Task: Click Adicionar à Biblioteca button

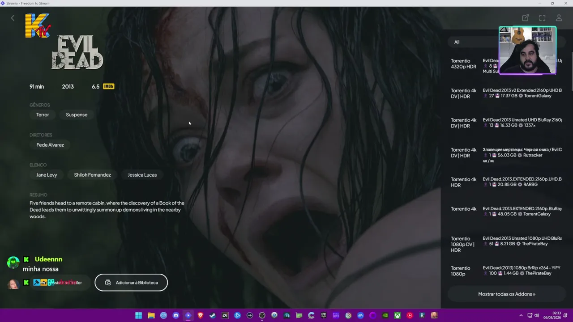Action: click(x=131, y=283)
